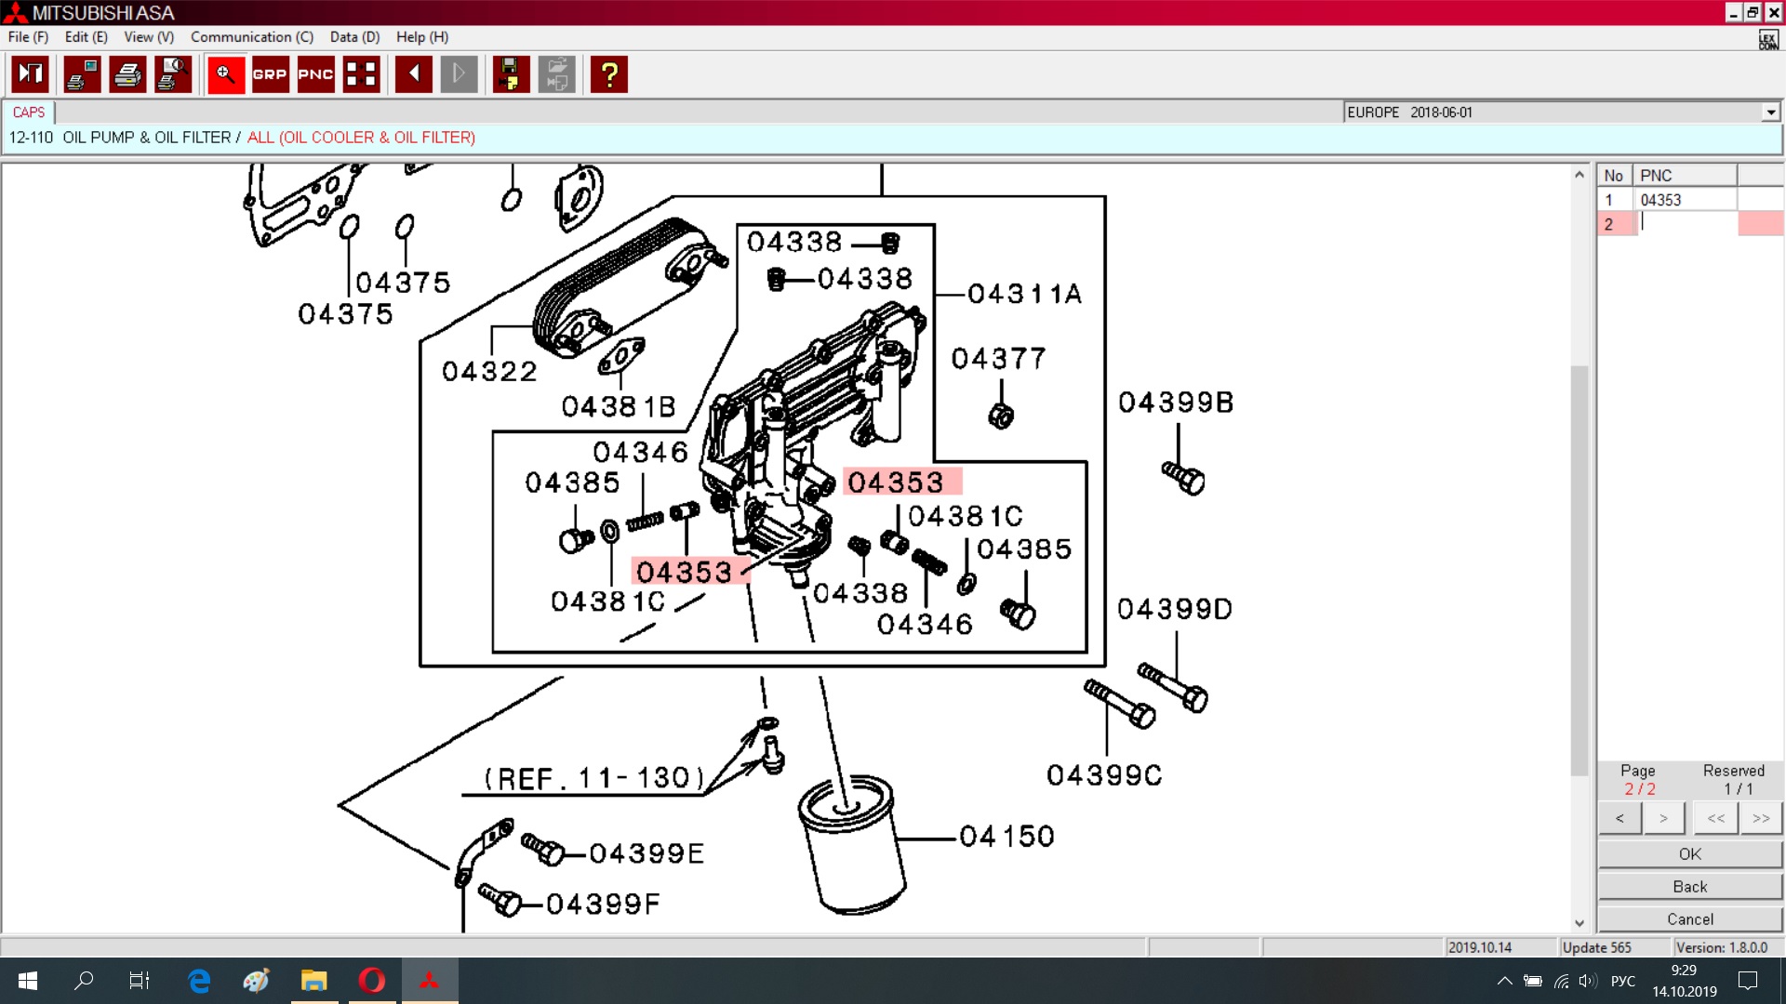Open Task View on the taskbar
This screenshot has width=1786, height=1004.
140,981
